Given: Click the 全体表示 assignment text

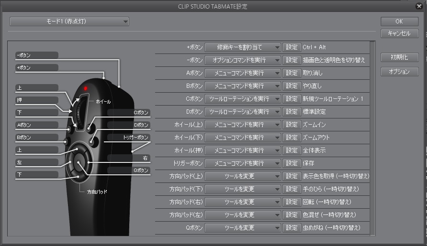Looking at the screenshot, I should point(314,150).
